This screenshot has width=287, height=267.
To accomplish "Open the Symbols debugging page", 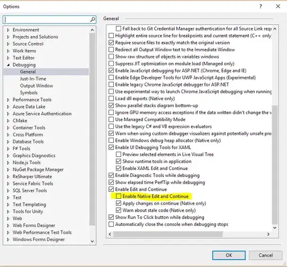I will 29,93.
